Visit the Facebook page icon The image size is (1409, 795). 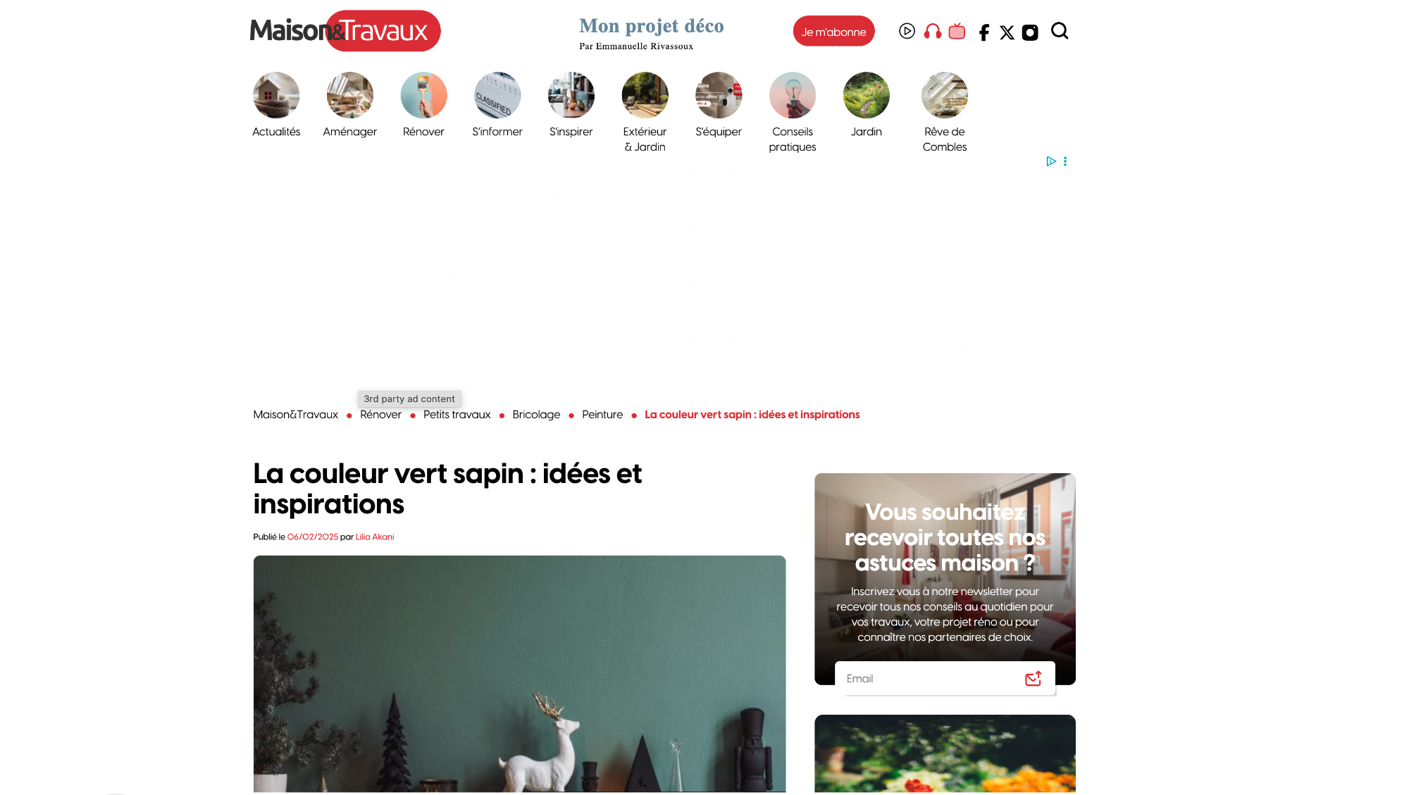click(983, 32)
